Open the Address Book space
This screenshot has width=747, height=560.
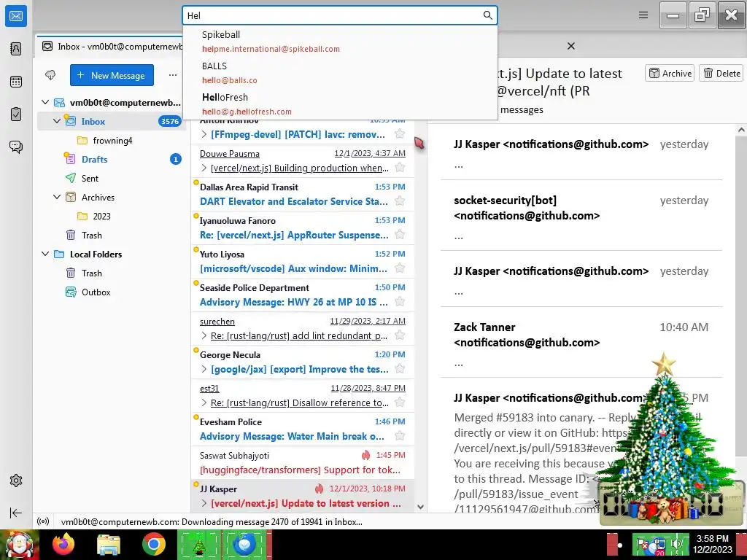tap(16, 49)
